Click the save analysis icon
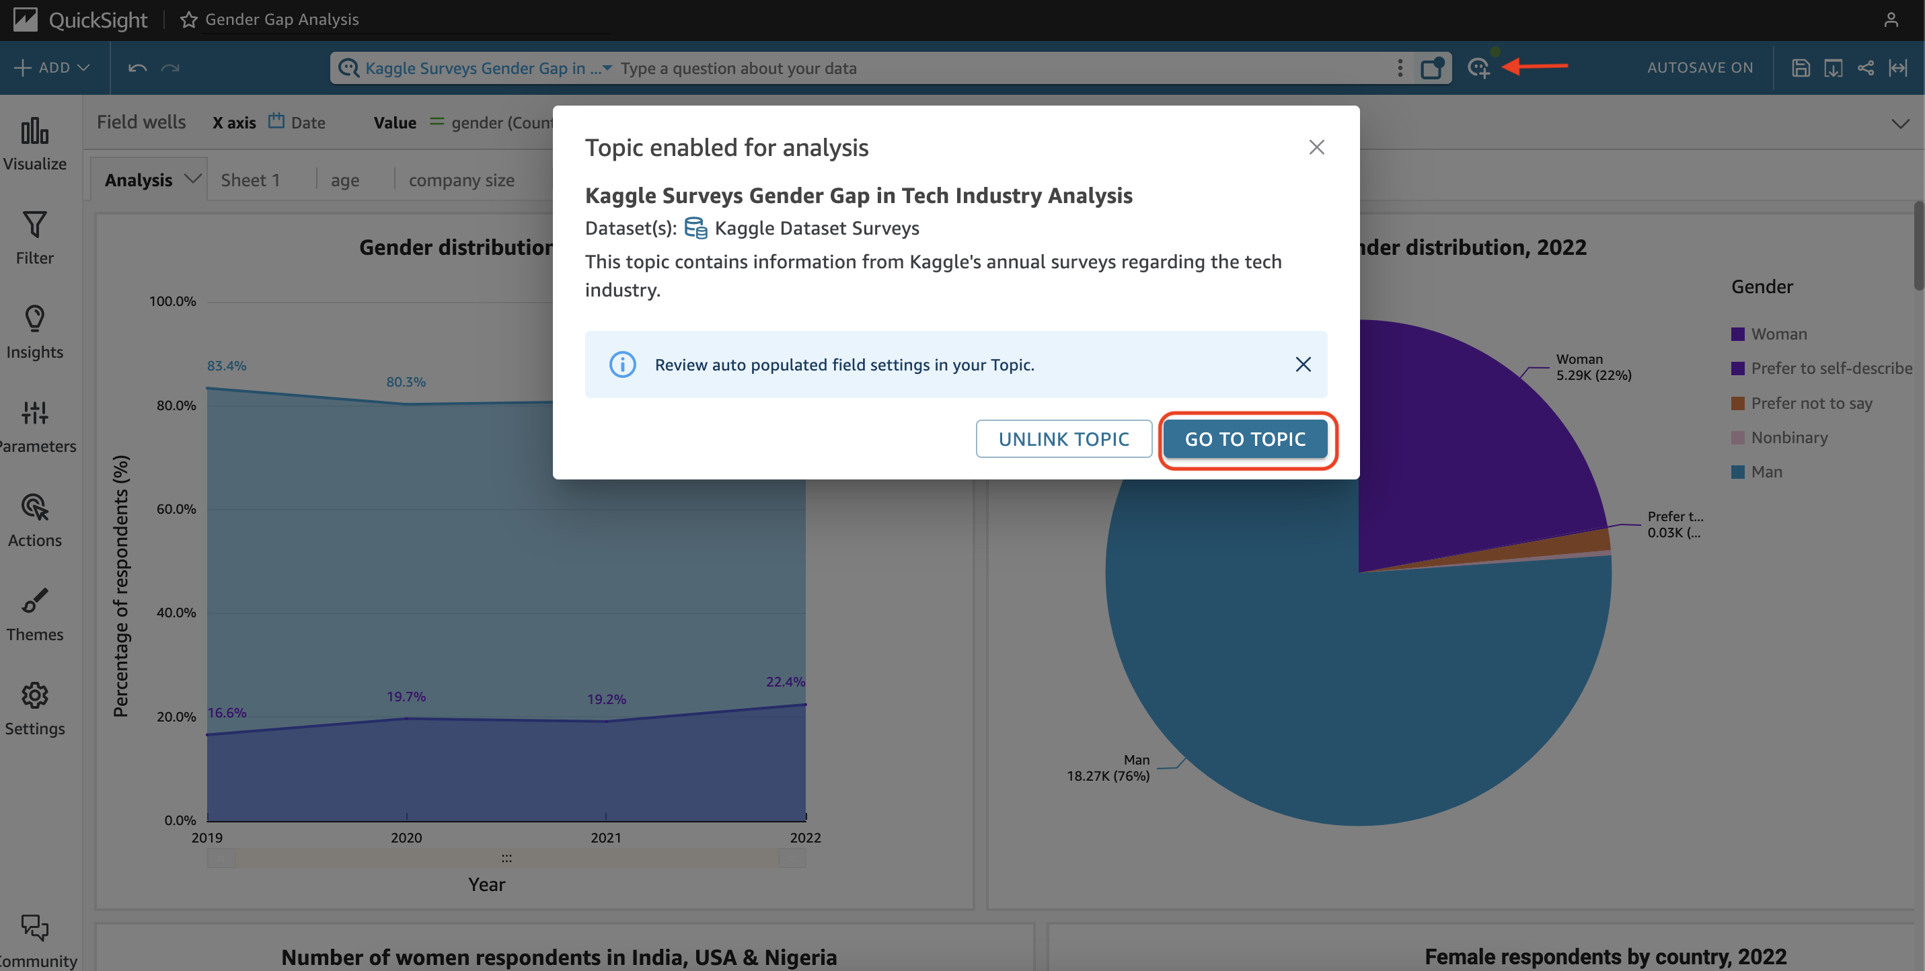The image size is (1925, 971). click(1801, 68)
